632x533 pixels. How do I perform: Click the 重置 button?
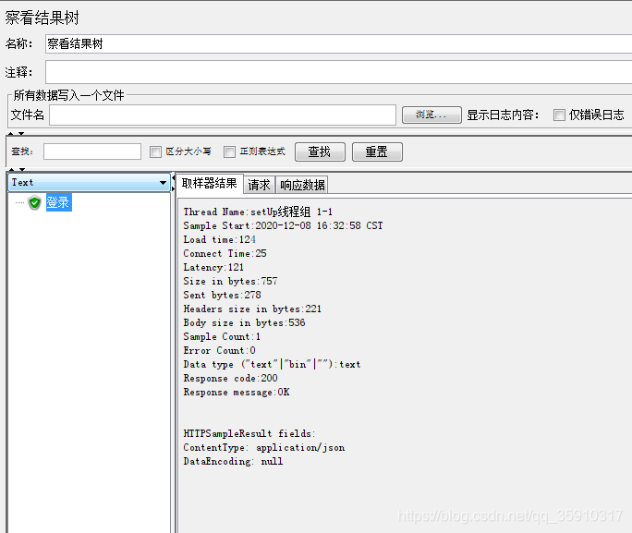coord(377,151)
